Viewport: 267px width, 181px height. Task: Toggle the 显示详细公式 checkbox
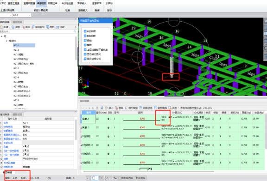coord(85,59)
